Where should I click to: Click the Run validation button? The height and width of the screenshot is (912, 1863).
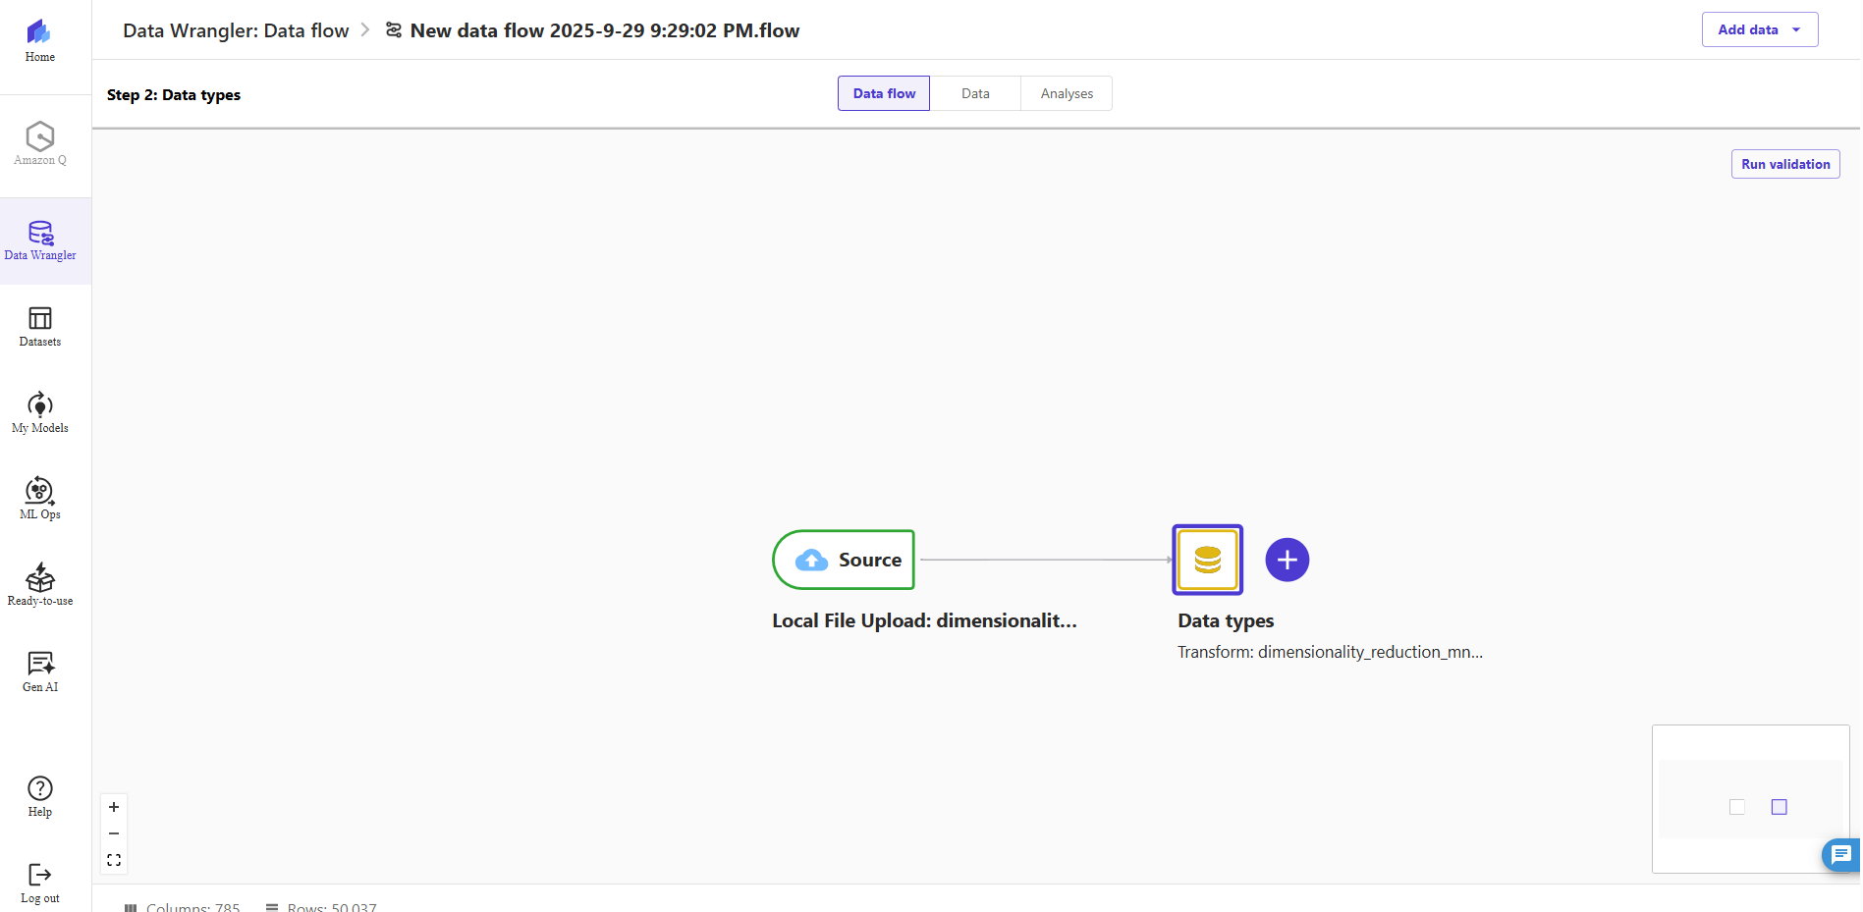click(x=1784, y=164)
